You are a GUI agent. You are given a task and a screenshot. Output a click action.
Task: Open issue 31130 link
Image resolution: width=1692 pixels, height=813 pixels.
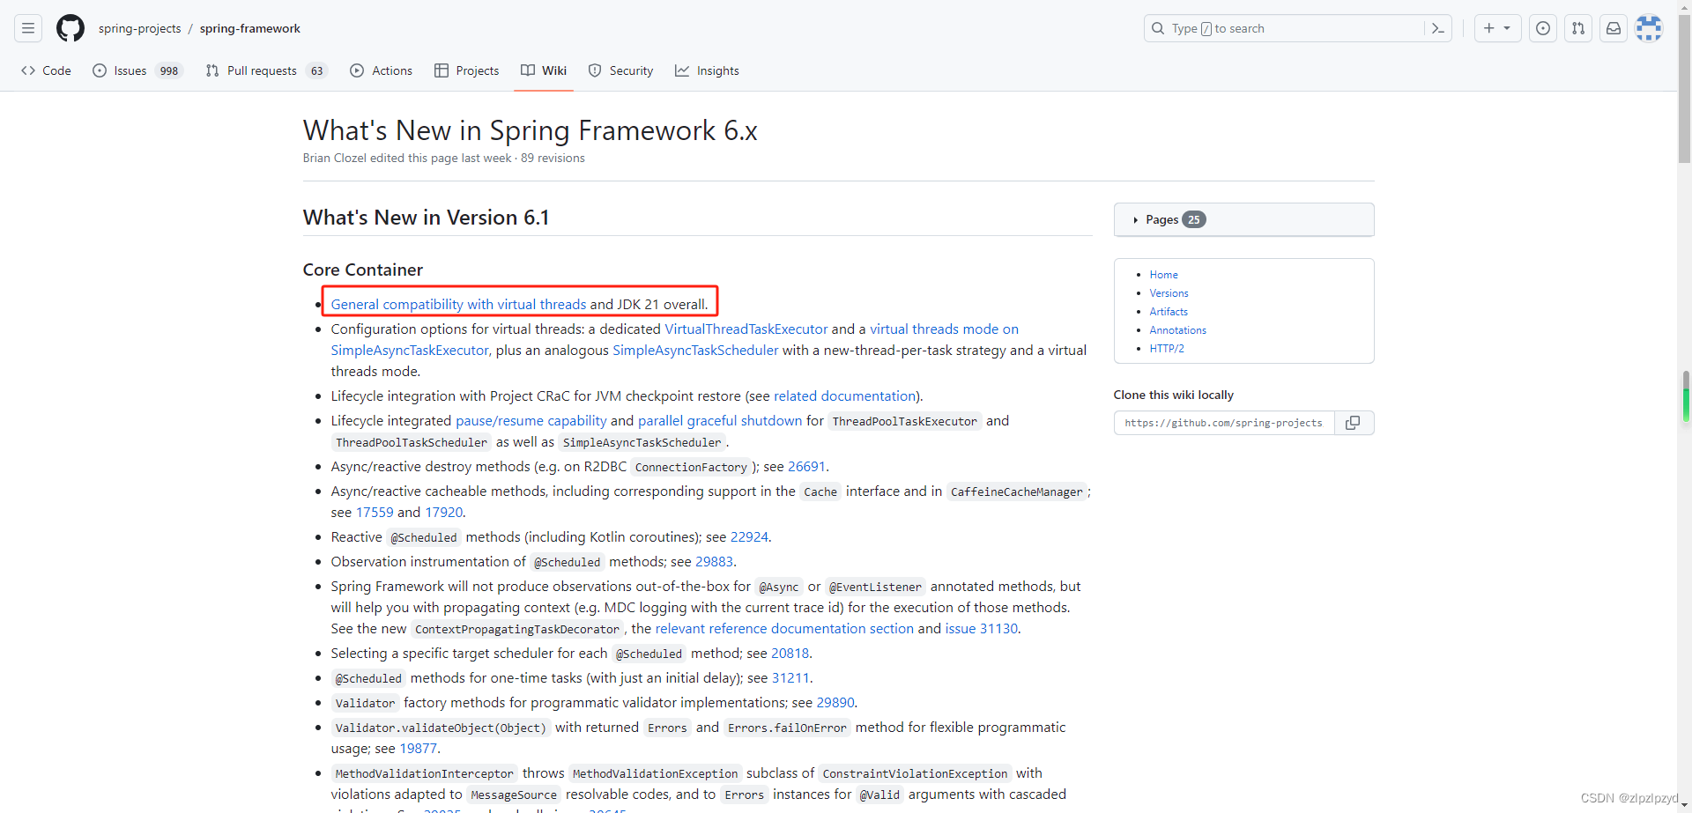[x=982, y=628]
